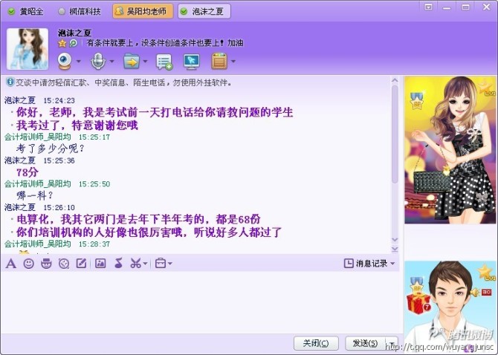Click message text 78分

[x=28, y=172]
